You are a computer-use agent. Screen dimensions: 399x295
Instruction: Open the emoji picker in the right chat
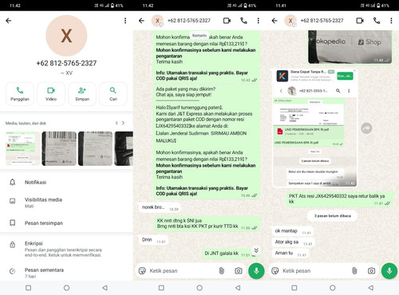click(275, 271)
